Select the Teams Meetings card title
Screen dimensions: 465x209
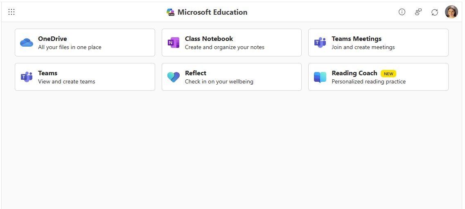pyautogui.click(x=357, y=39)
